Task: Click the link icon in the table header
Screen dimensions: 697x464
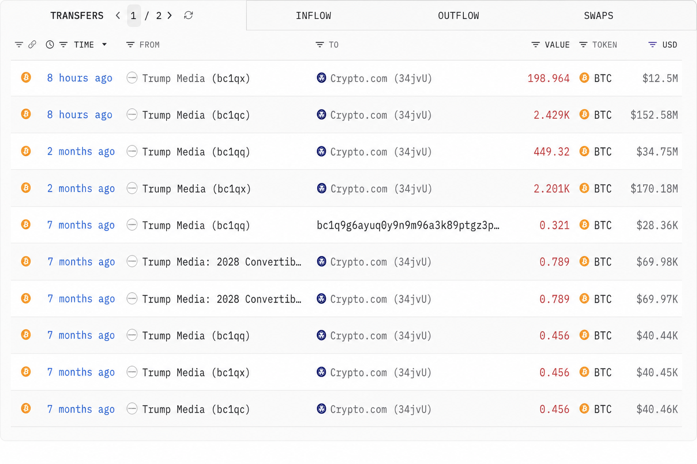Action: point(32,44)
